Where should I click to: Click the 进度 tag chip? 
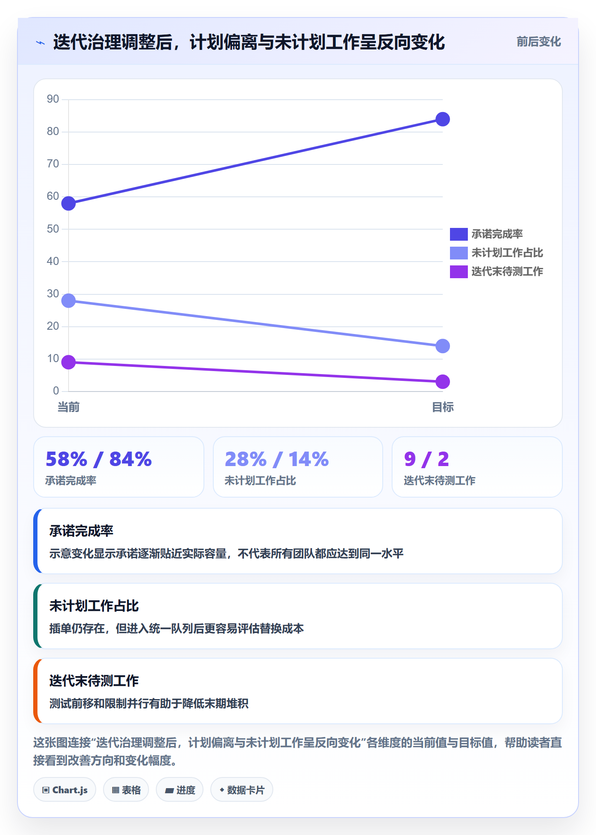(180, 790)
